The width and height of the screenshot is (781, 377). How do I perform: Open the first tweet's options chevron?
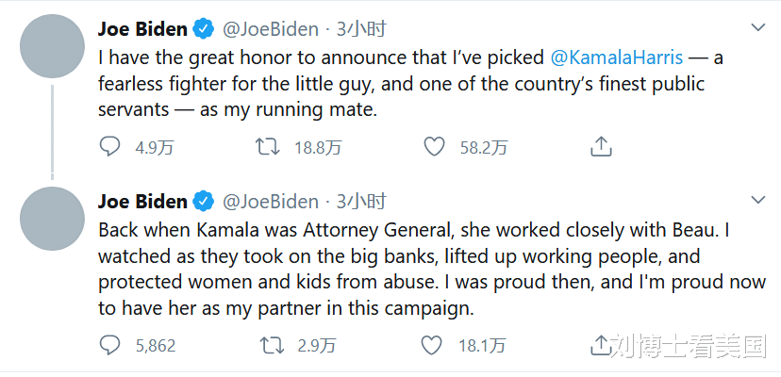click(756, 29)
